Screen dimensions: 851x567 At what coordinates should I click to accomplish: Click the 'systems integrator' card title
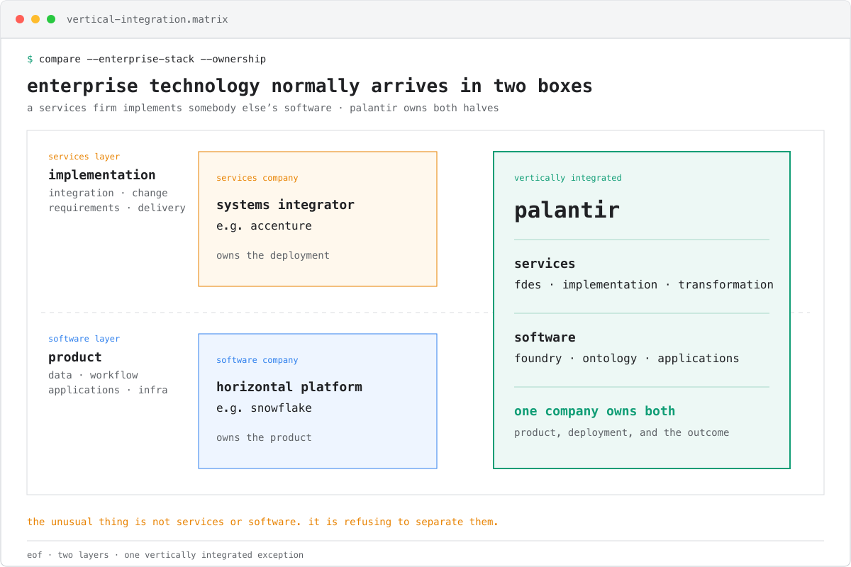pyautogui.click(x=285, y=204)
